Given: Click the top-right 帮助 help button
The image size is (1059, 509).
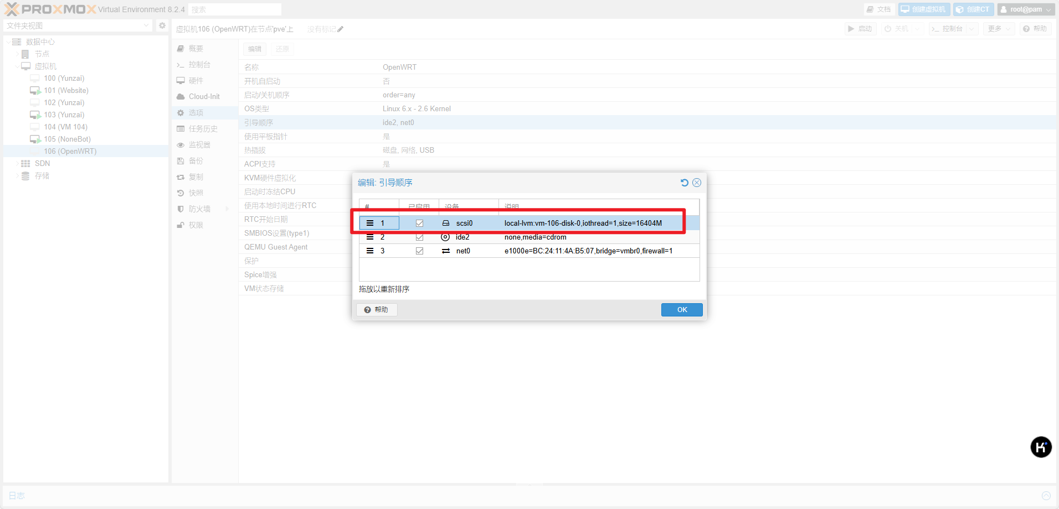Looking at the screenshot, I should 1035,29.
